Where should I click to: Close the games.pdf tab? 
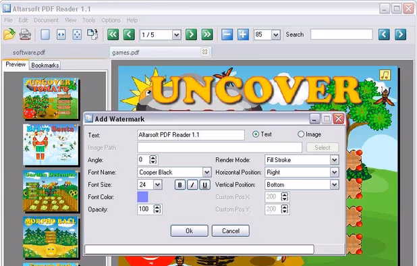point(204,51)
